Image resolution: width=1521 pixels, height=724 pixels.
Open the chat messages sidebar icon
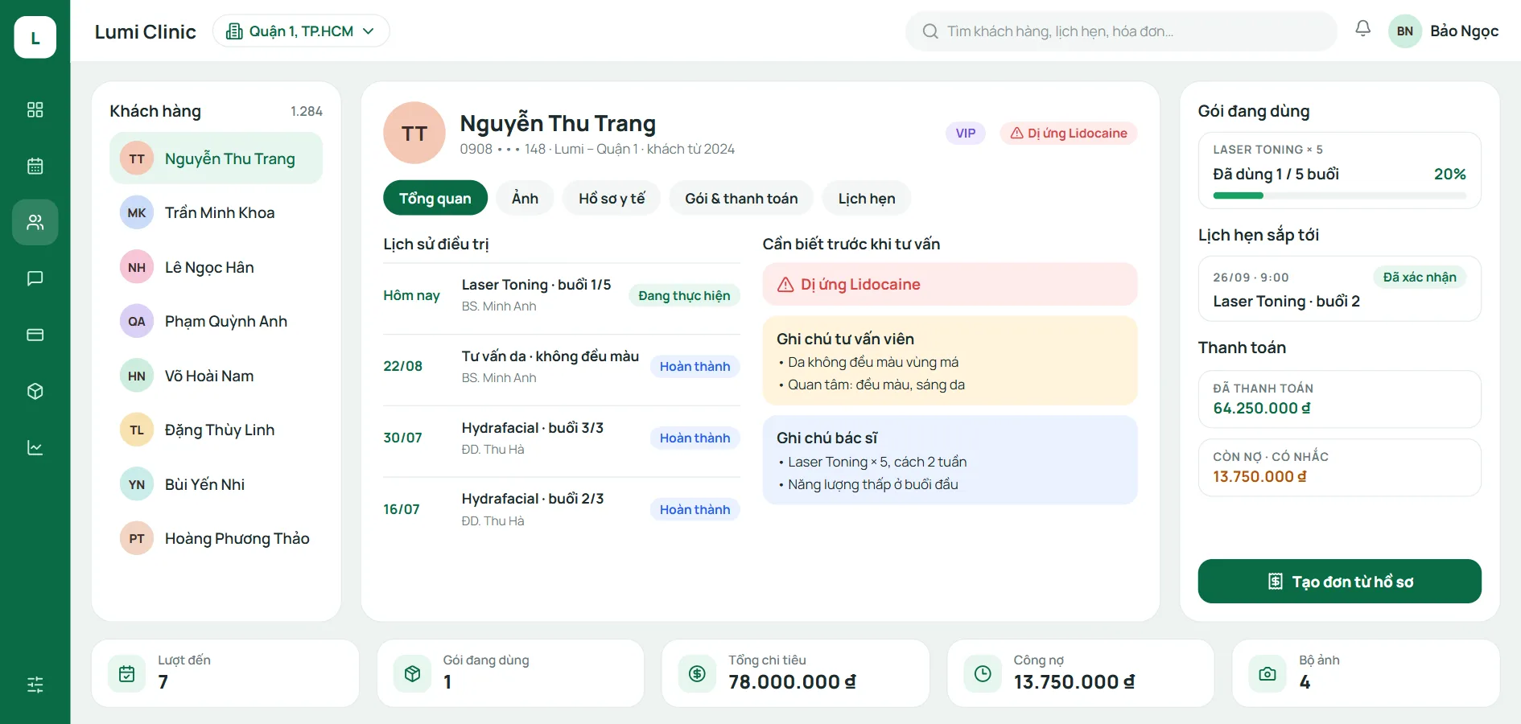coord(35,278)
